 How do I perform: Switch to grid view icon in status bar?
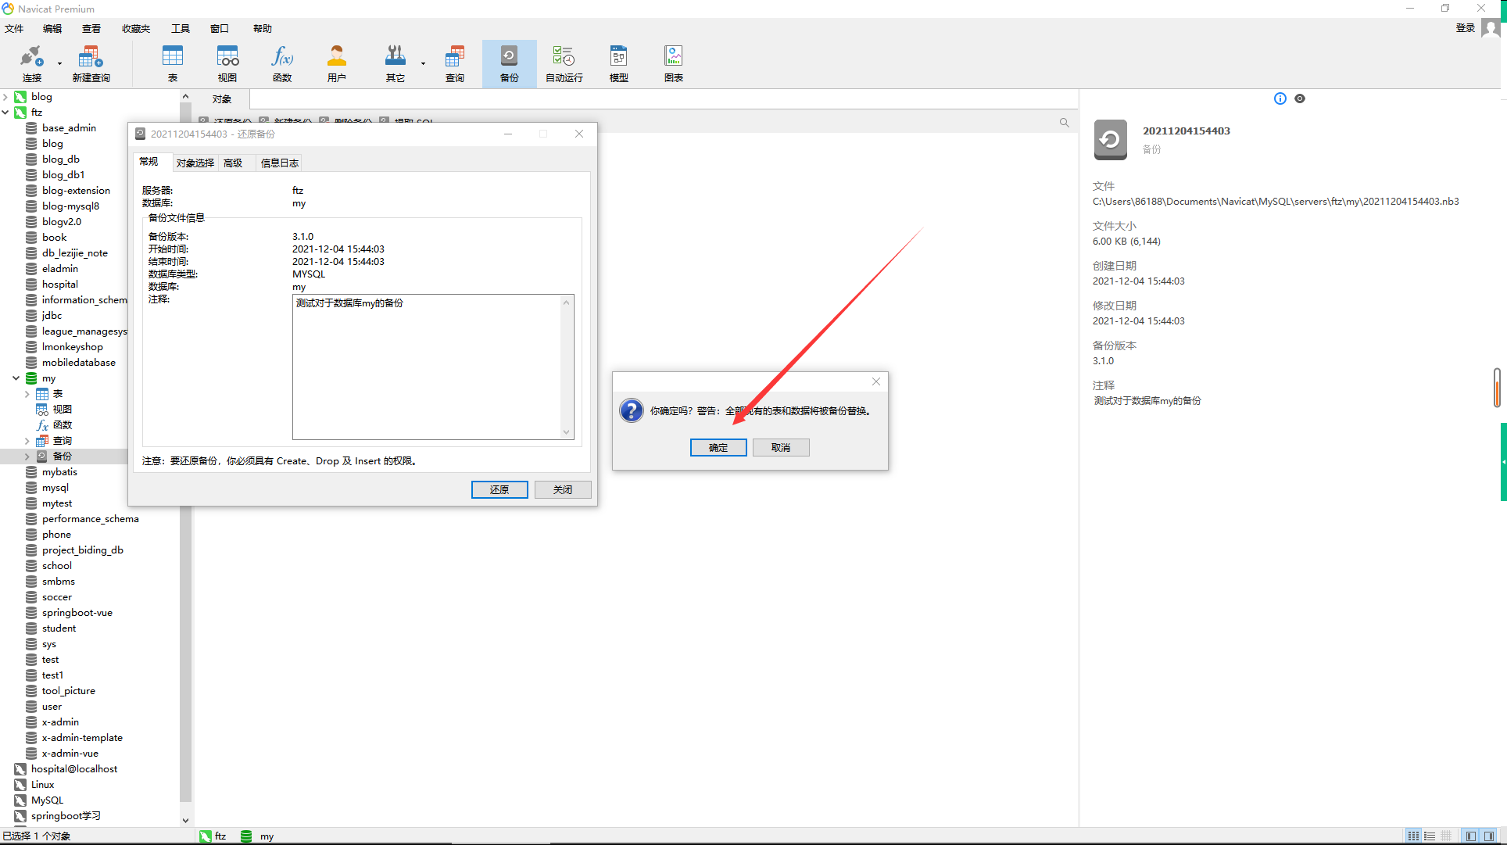(x=1413, y=836)
